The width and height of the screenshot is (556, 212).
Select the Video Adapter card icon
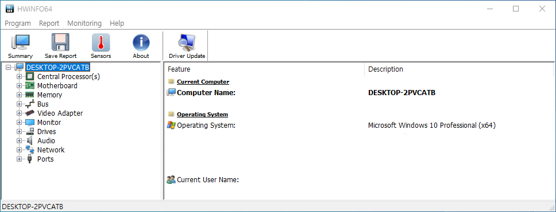point(29,113)
